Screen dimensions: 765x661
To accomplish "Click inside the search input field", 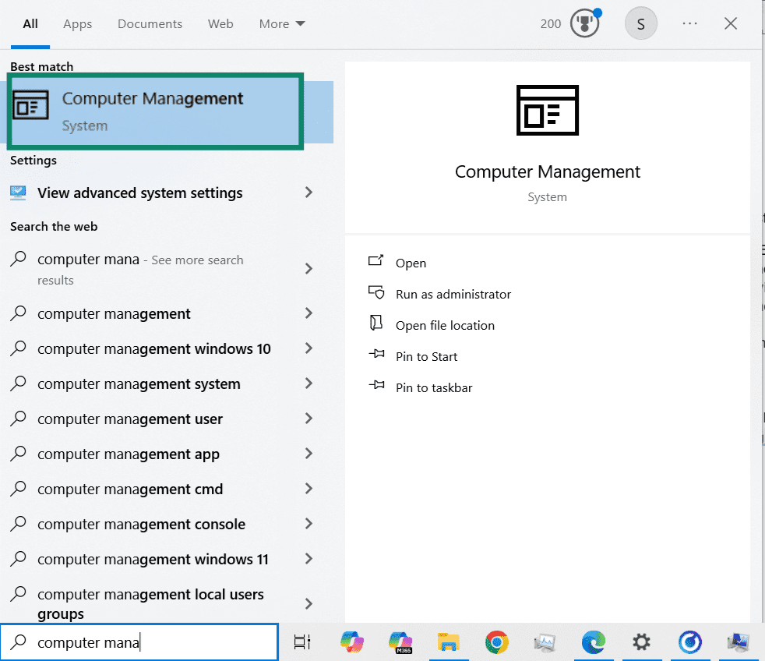I will [140, 642].
